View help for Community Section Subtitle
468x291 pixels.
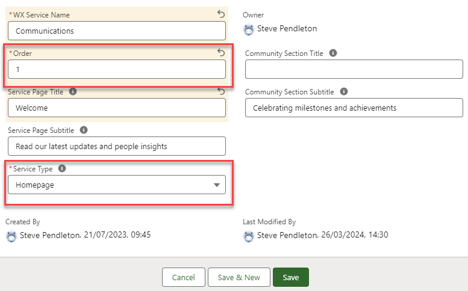[343, 92]
